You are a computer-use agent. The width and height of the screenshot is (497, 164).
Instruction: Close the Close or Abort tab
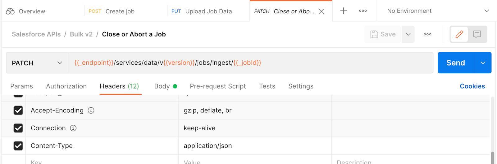click(x=322, y=11)
